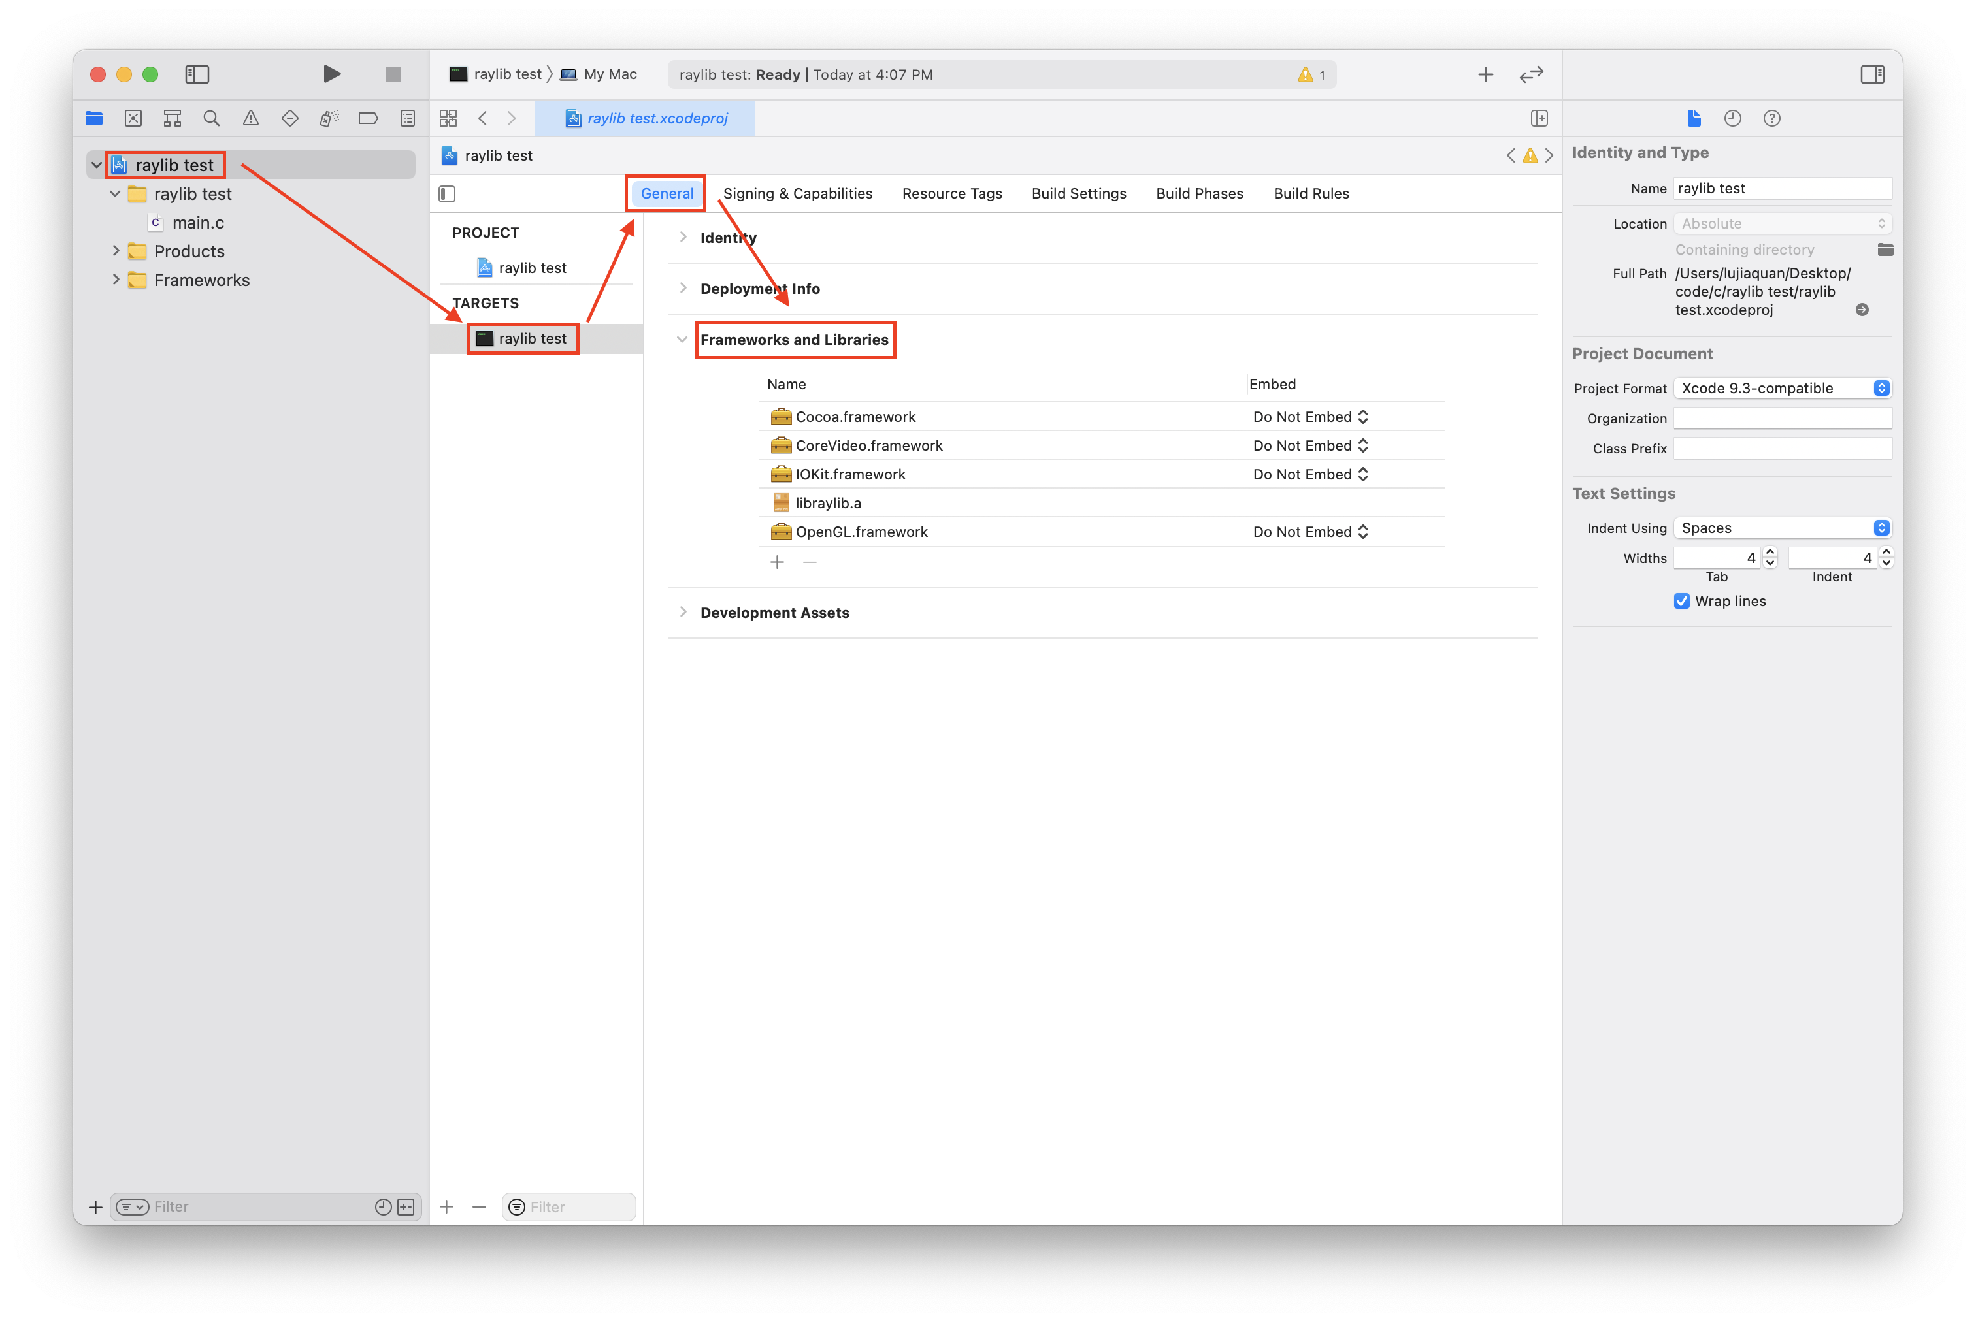The image size is (1976, 1322).
Task: Add a new target with plus
Action: (446, 1206)
